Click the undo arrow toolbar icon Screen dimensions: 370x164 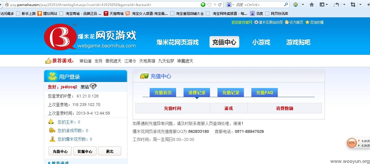336,5
